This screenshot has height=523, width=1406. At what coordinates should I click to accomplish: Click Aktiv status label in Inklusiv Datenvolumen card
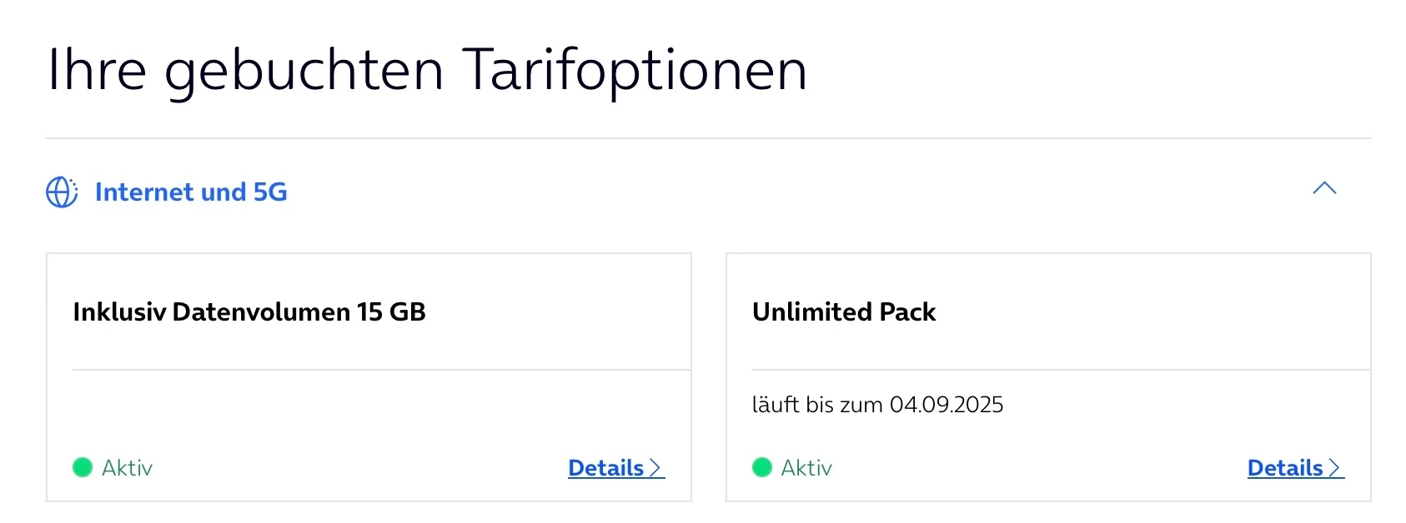pos(128,468)
